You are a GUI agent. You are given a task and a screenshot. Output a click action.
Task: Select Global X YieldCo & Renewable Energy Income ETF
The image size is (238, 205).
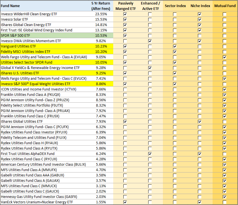pos(45,68)
